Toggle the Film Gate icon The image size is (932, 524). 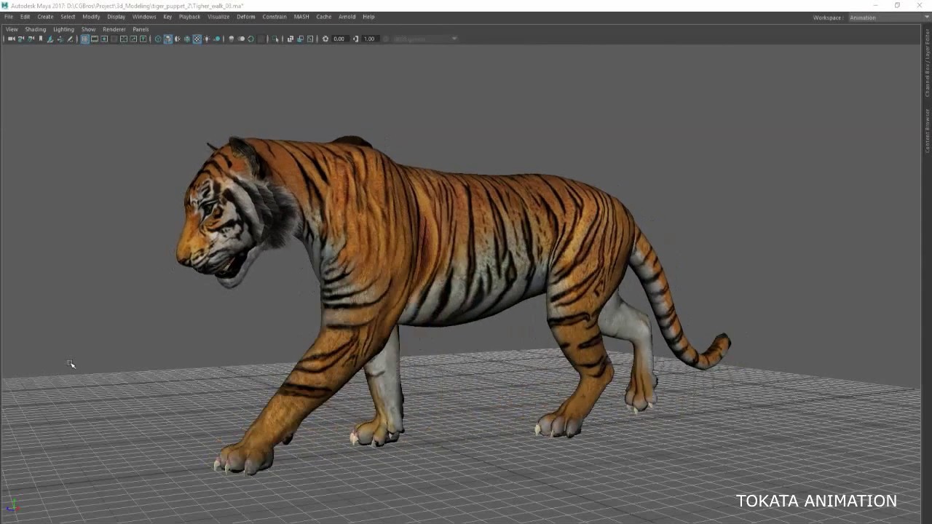click(95, 39)
